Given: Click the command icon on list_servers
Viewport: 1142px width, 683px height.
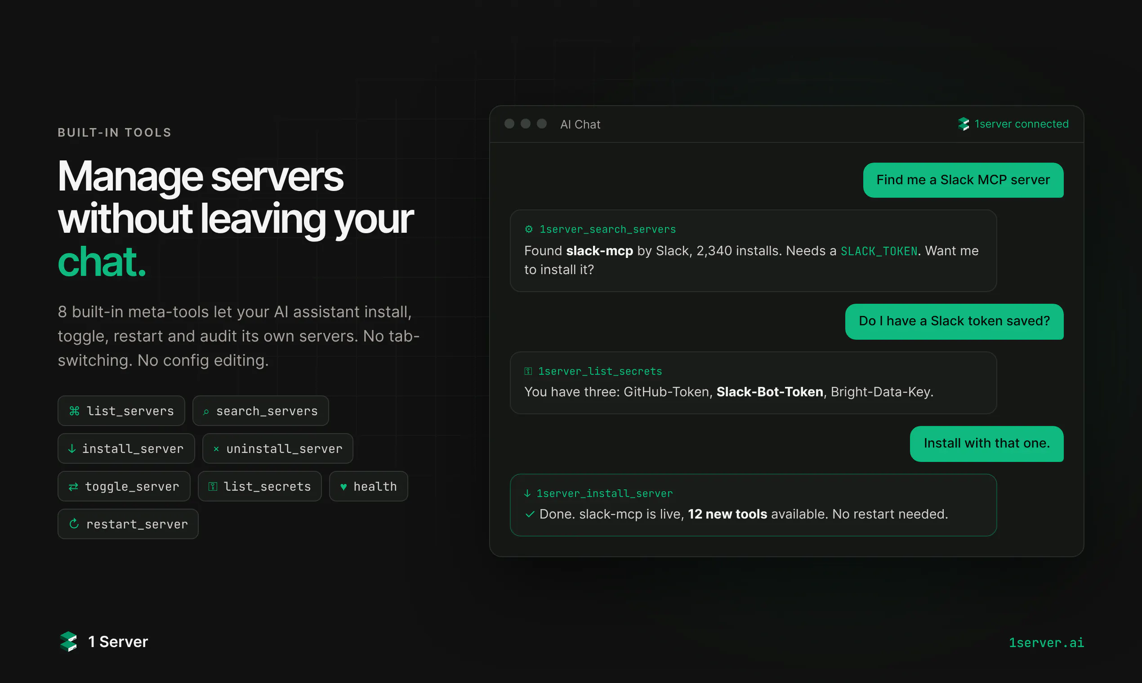Looking at the screenshot, I should click(x=74, y=411).
